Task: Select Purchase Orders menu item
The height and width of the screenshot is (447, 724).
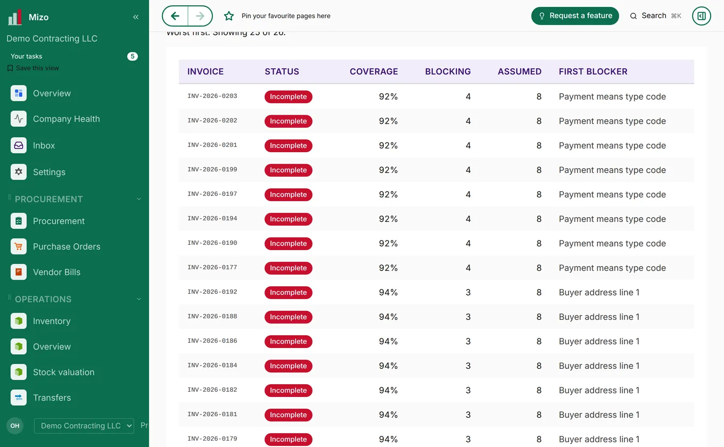Action: [67, 246]
